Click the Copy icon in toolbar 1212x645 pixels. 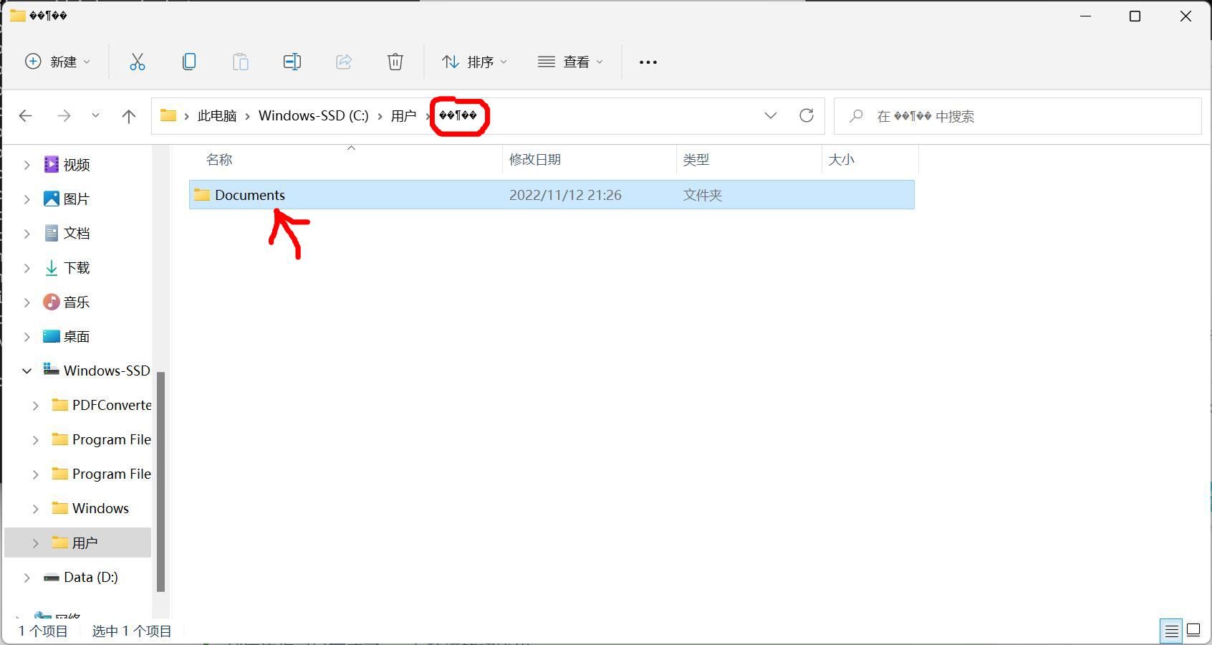click(x=189, y=62)
